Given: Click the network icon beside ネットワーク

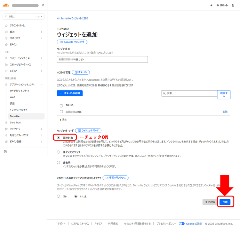Looking at the screenshot, I should (x=6, y=129).
